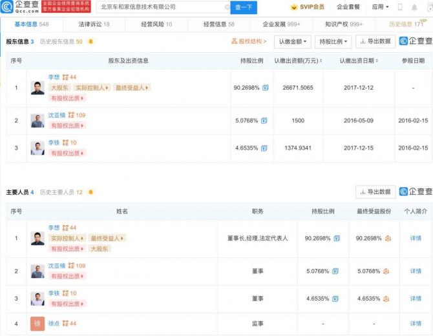
Task: Open 历史股东信息 50 link
Action: [61, 42]
